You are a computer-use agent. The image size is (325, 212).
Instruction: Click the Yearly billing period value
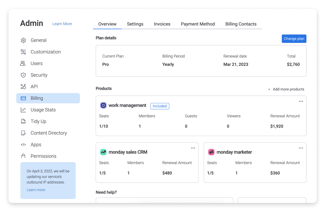pyautogui.click(x=168, y=64)
